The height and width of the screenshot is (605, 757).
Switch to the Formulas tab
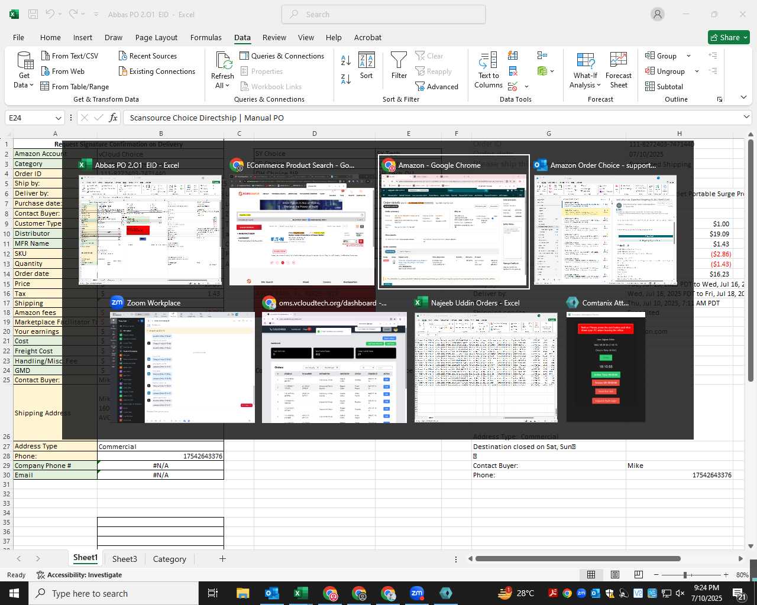pyautogui.click(x=206, y=37)
